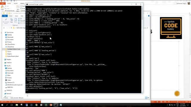Show hidden tray icons chevron
Image resolution: width=191 pixels, height=107 pixels.
tap(167, 105)
